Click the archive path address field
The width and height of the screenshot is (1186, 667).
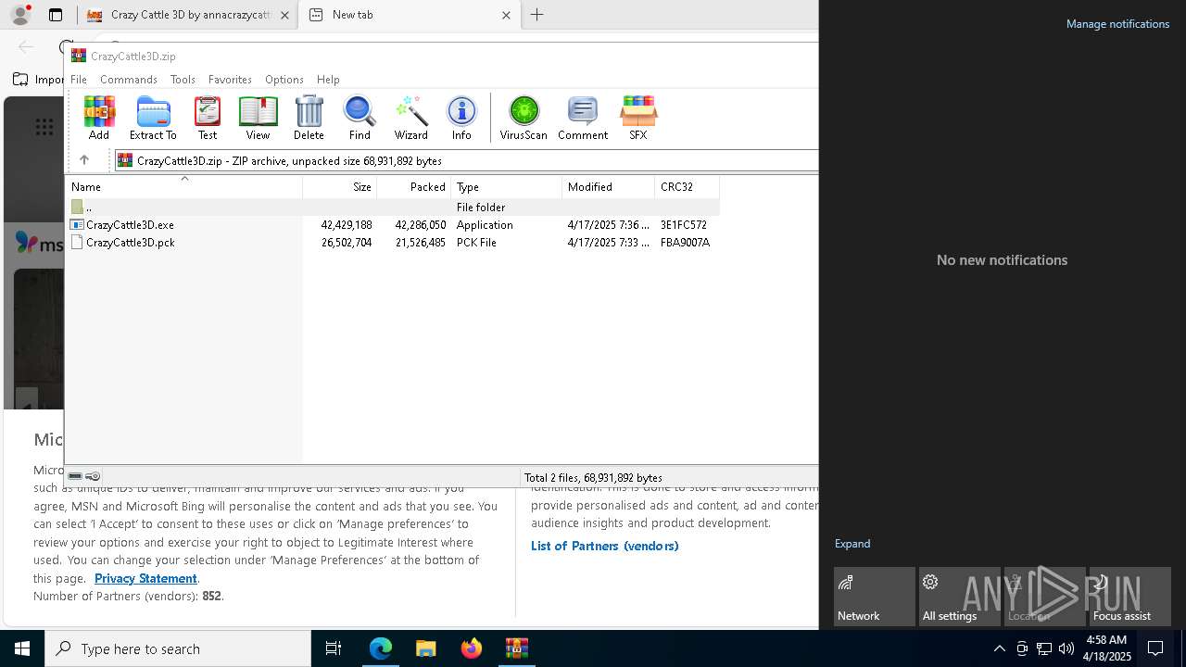point(466,160)
